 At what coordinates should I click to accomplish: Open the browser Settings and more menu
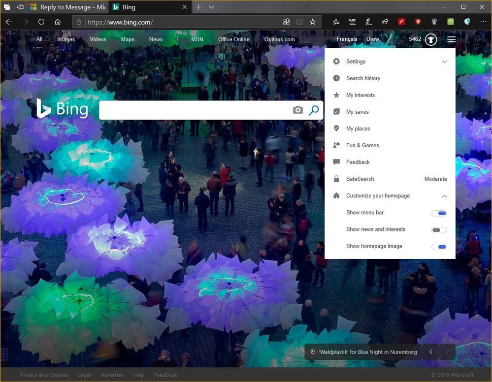point(483,22)
